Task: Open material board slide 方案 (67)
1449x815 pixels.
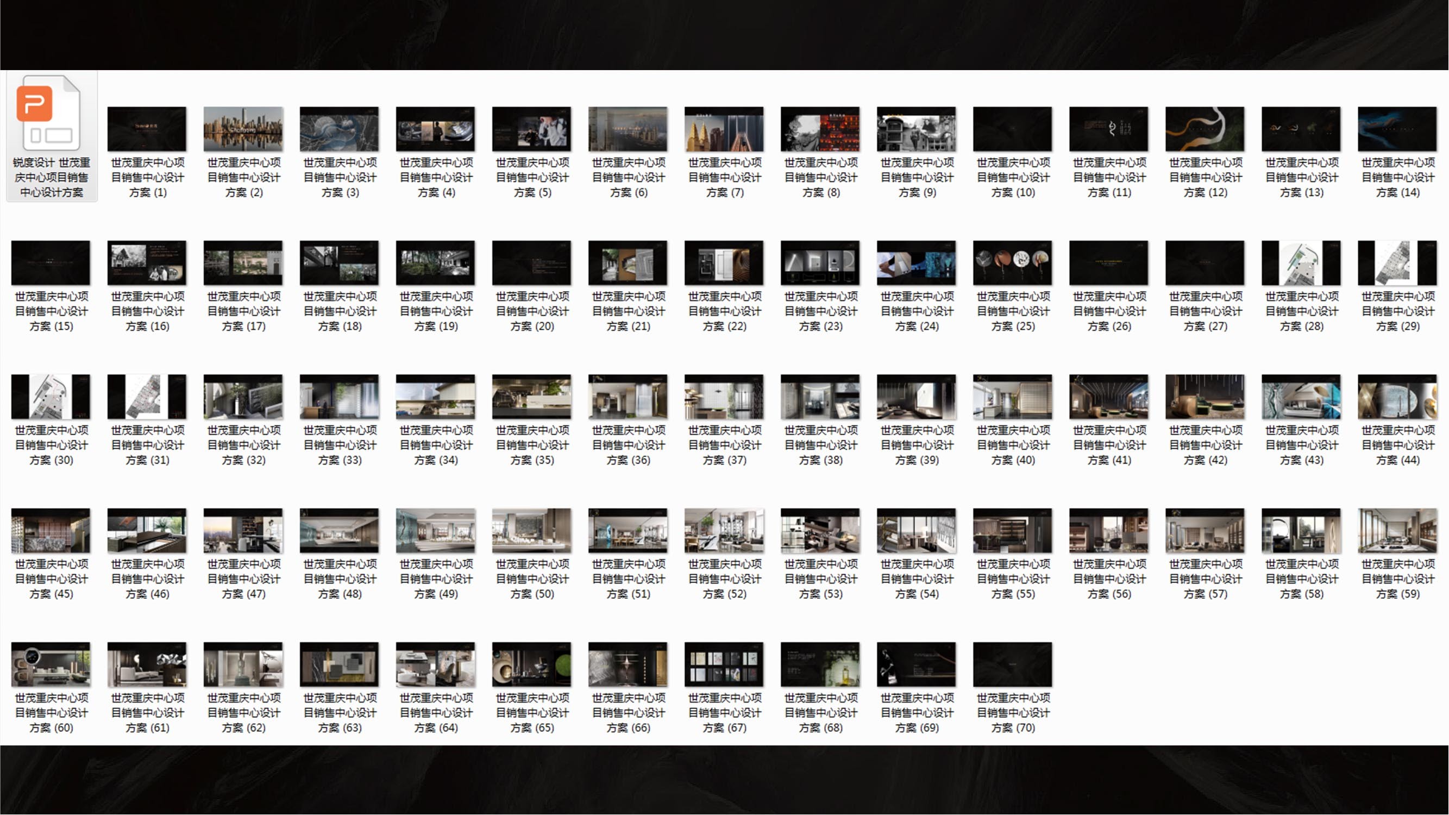Action: tap(724, 664)
